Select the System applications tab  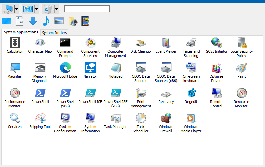pyautogui.click(x=21, y=32)
